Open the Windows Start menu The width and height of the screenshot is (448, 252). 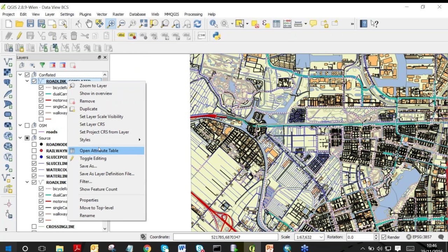[8, 248]
